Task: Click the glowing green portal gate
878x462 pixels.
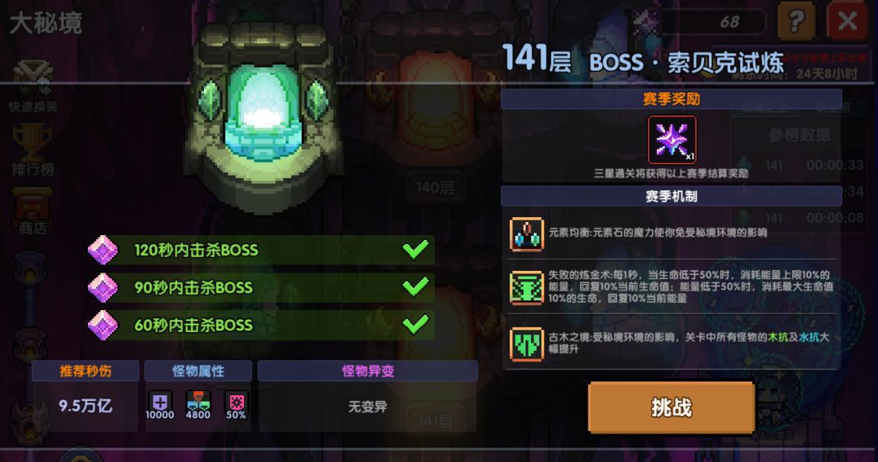Action: (263, 118)
